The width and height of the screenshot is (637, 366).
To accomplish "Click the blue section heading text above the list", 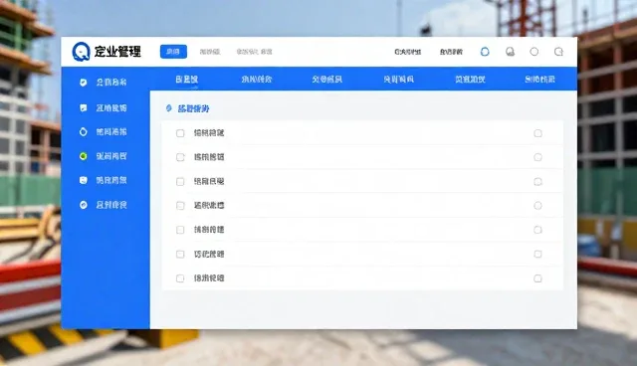I will 193,108.
